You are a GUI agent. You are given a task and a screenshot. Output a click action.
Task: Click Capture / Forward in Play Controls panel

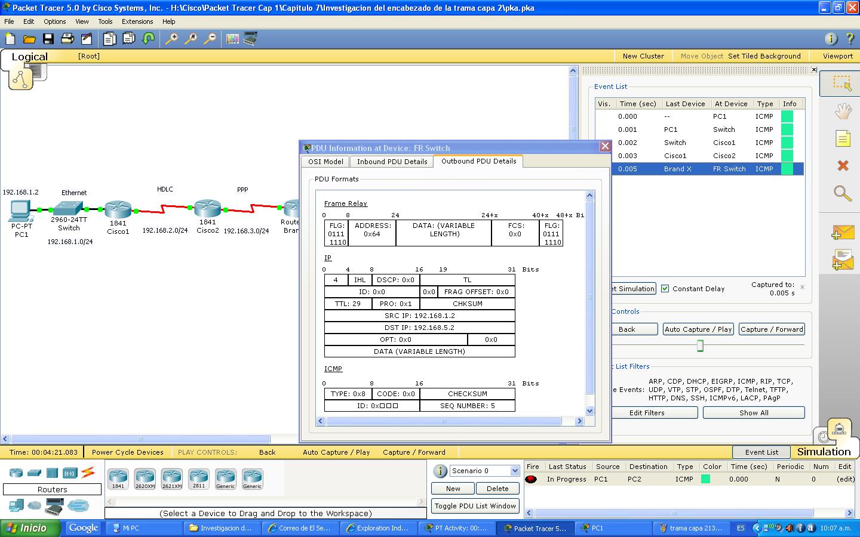772,329
